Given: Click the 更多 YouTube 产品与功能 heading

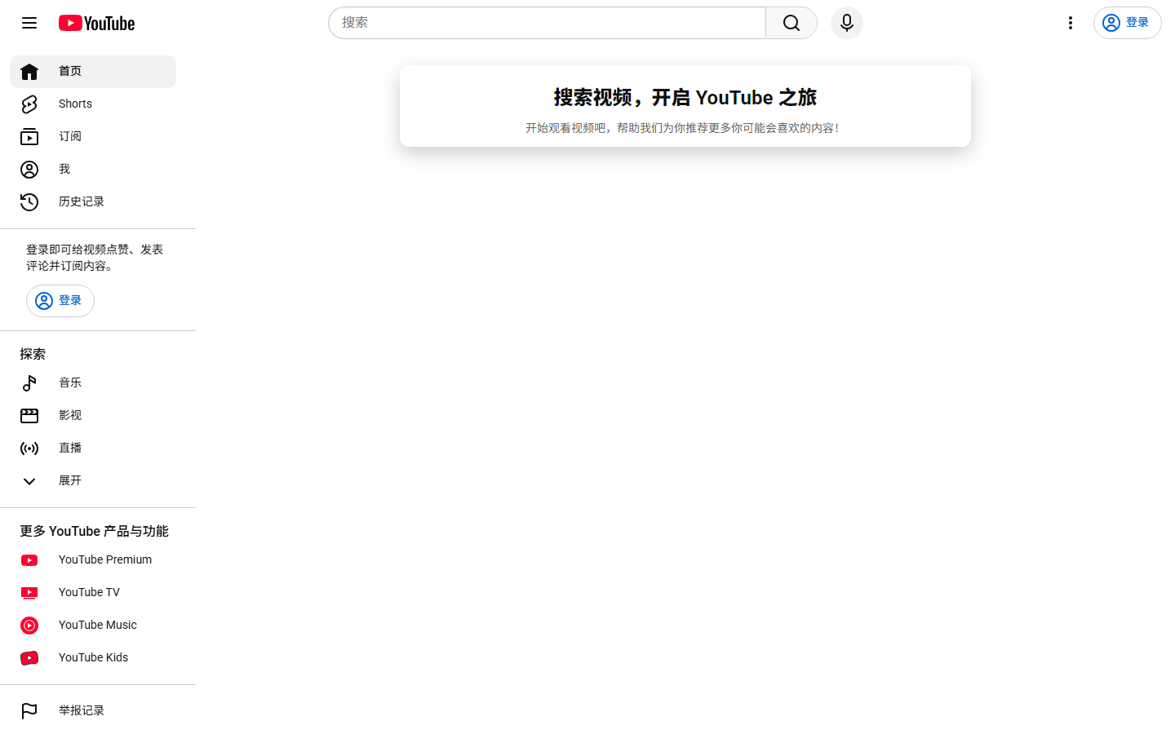Looking at the screenshot, I should tap(94, 531).
